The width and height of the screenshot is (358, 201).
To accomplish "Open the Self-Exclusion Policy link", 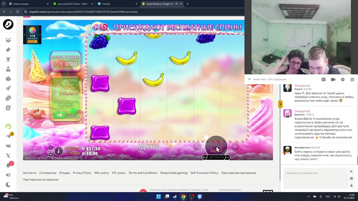I will [x=204, y=173].
